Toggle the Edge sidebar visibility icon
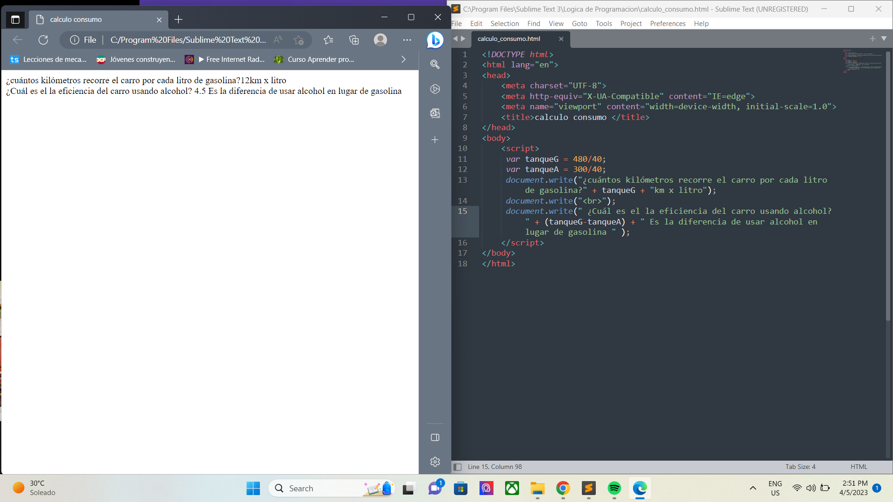This screenshot has width=893, height=502. coord(435,437)
